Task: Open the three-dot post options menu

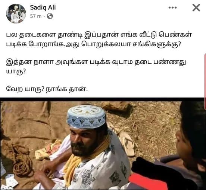Action: 172,7
